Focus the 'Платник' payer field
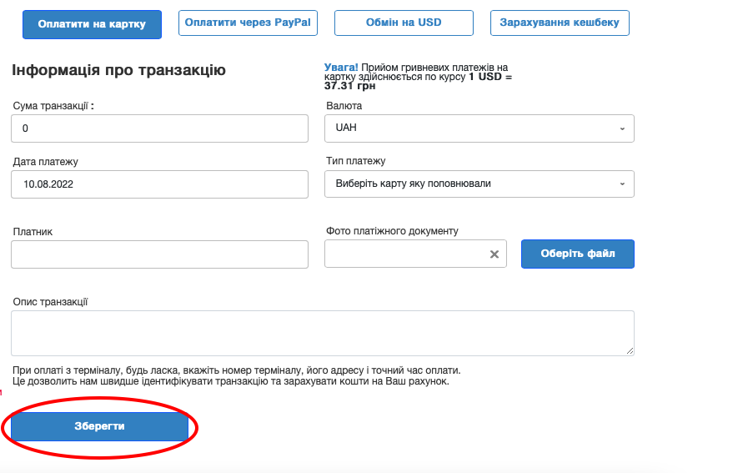Viewport: 753px width, 473px height. [159, 254]
